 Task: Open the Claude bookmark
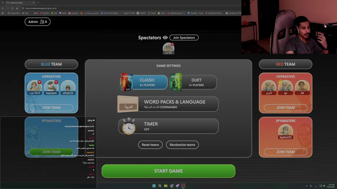point(152,13)
